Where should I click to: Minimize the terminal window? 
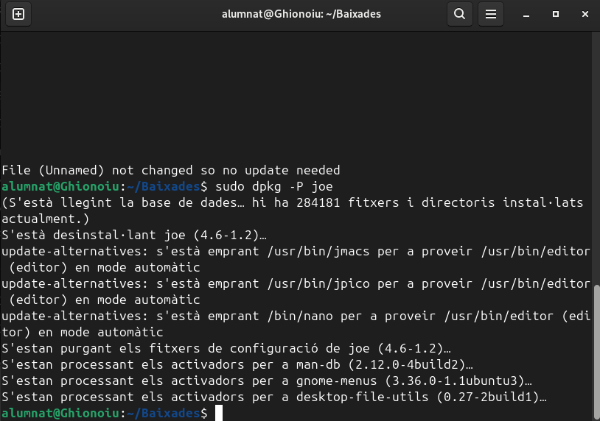pyautogui.click(x=528, y=14)
